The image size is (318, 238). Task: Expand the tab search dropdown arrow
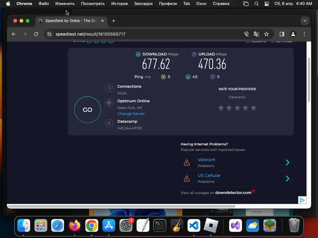pyautogui.click(x=305, y=21)
